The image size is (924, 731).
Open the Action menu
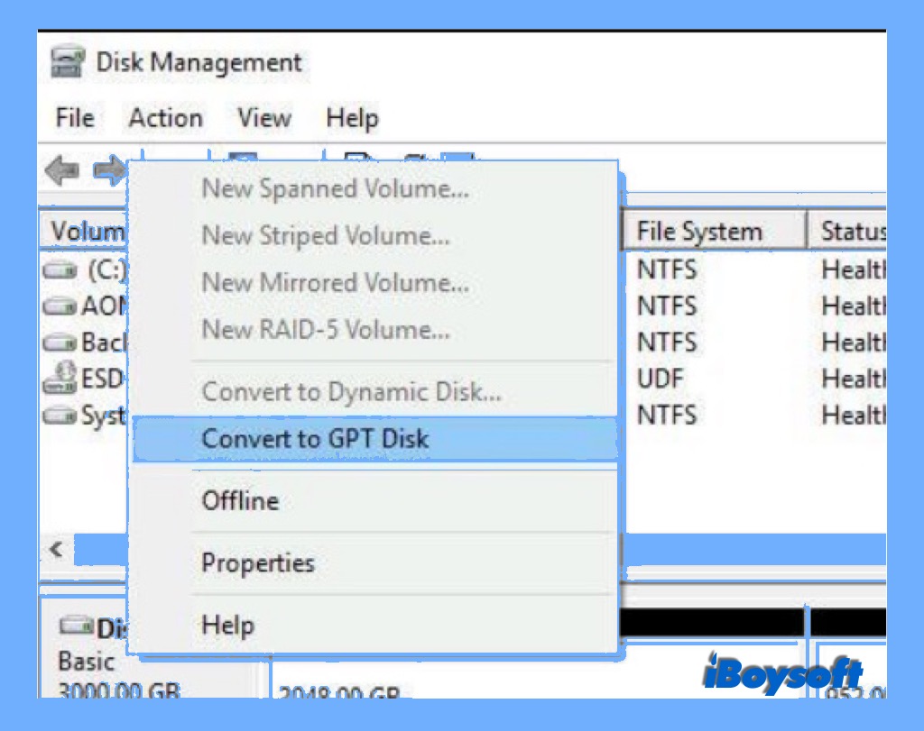point(165,118)
